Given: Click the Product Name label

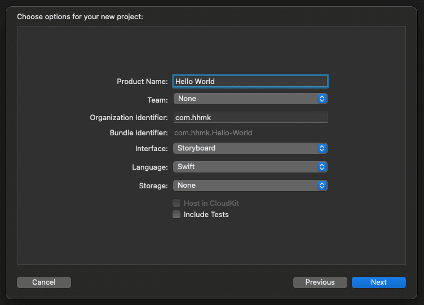Looking at the screenshot, I should [x=142, y=81].
